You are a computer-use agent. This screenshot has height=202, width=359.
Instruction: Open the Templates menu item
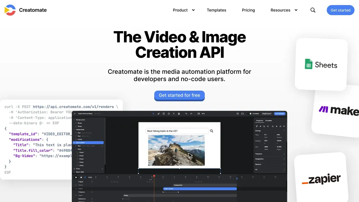(x=217, y=10)
